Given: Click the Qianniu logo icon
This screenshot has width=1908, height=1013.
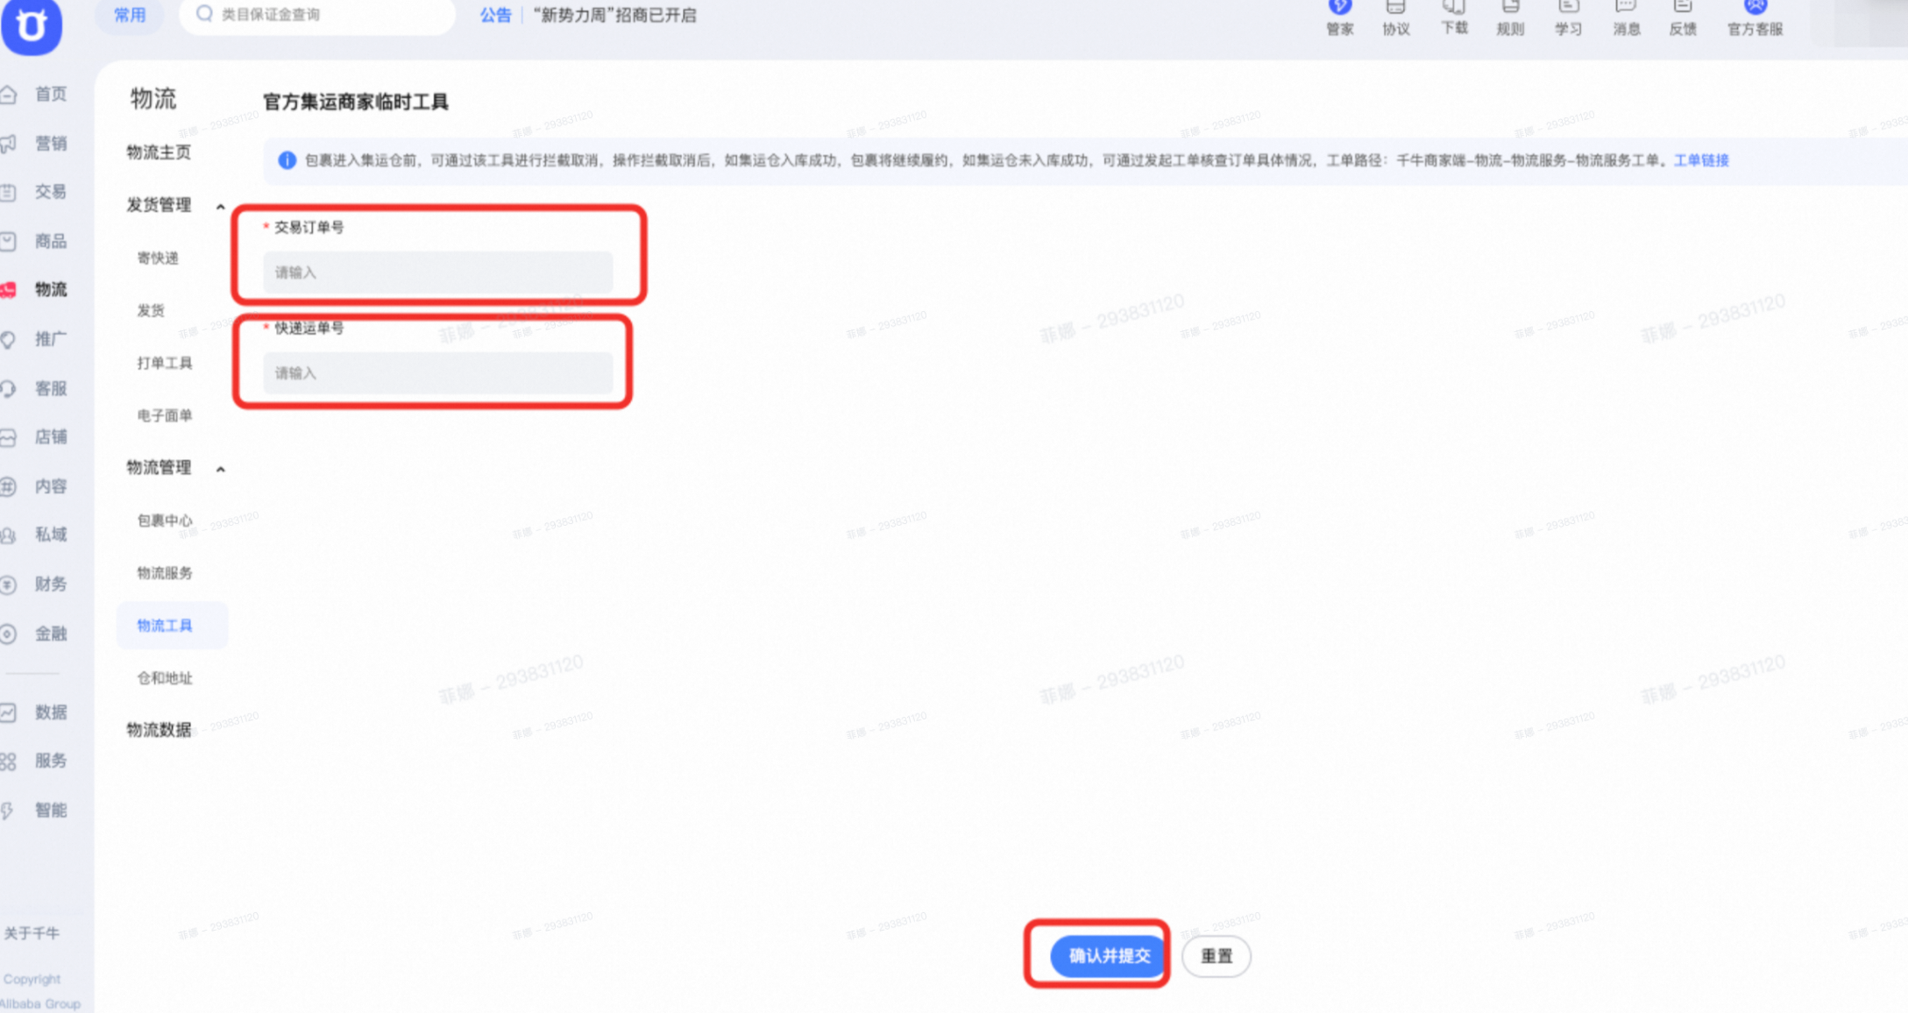Looking at the screenshot, I should 32,25.
